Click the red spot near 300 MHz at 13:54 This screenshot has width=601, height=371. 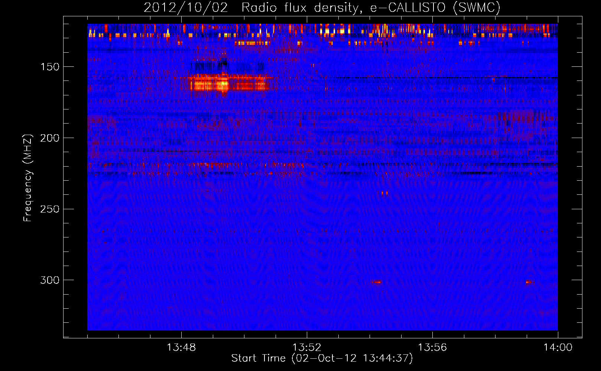tap(377, 282)
